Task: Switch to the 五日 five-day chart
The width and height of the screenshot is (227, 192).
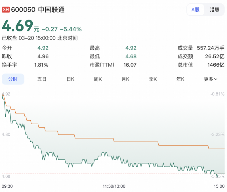Action: [42, 79]
